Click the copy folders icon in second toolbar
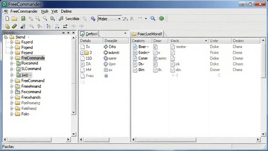This screenshot has height=151, width=268. click(x=7, y=26)
